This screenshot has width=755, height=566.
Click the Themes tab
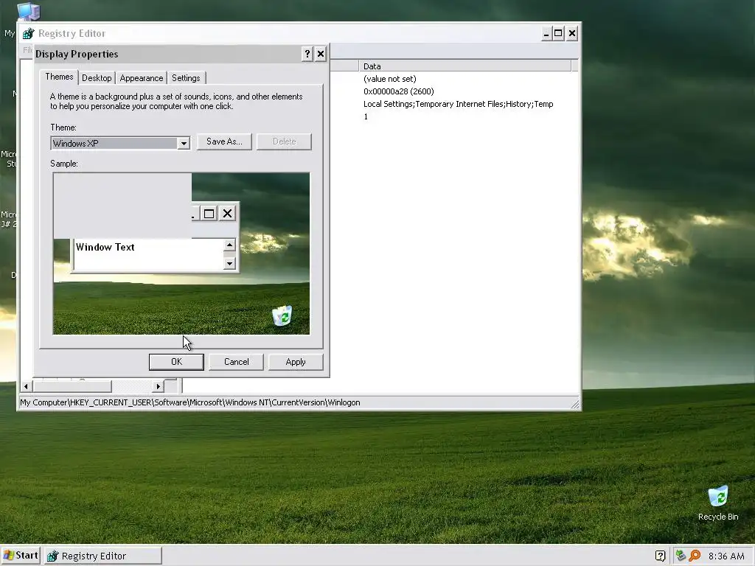click(x=59, y=77)
